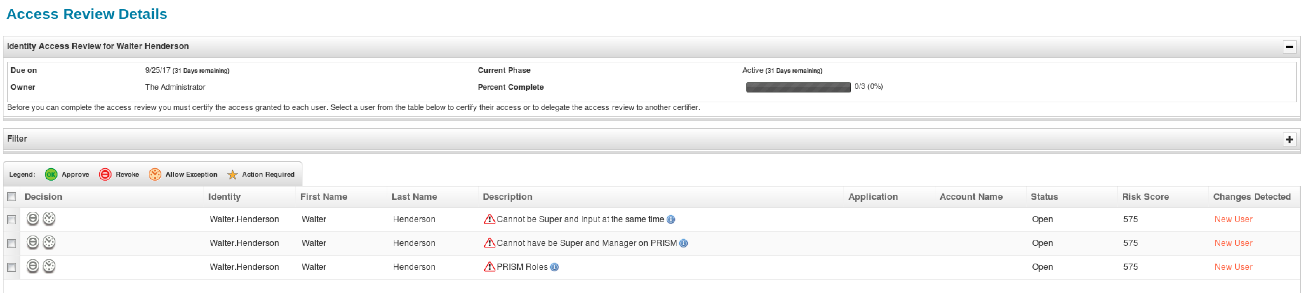Click orange Allow Exception icon in legend
This screenshot has height=293, width=1308.
click(155, 175)
